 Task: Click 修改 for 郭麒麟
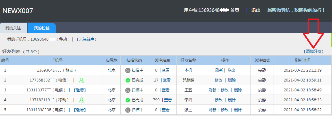coord(218,80)
